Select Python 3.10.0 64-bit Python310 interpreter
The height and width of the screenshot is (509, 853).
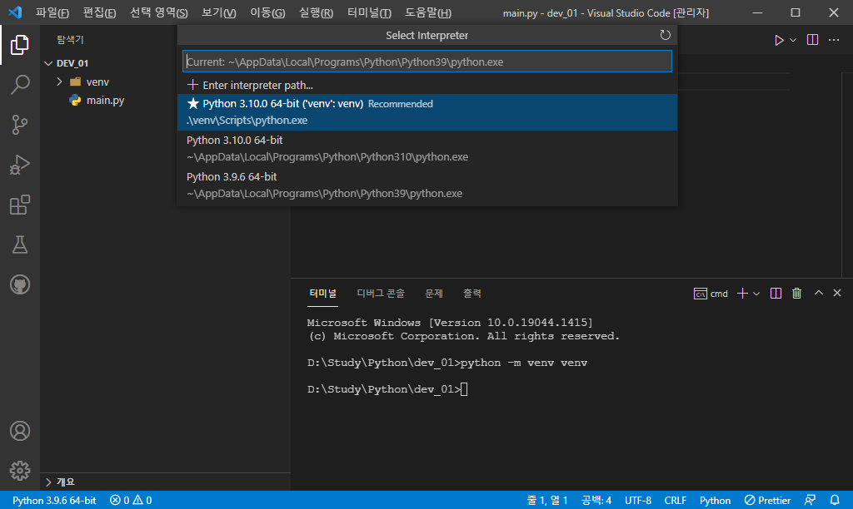tap(427, 148)
